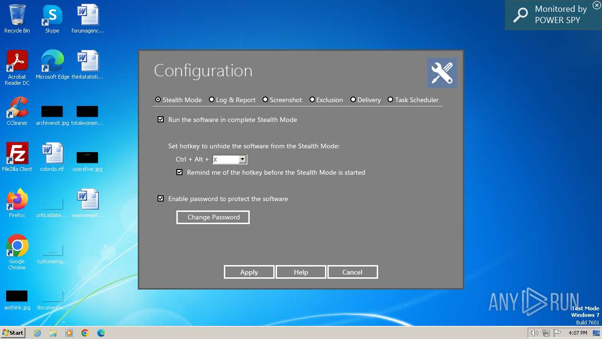
Task: Click the volume speaker tray icon
Action: 534,333
